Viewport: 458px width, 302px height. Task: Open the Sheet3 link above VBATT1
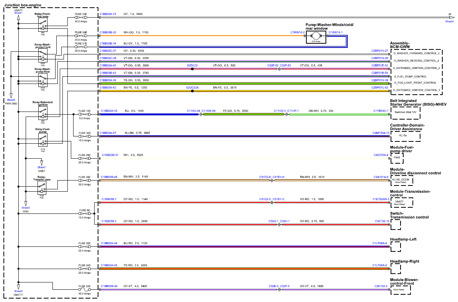[18, 291]
